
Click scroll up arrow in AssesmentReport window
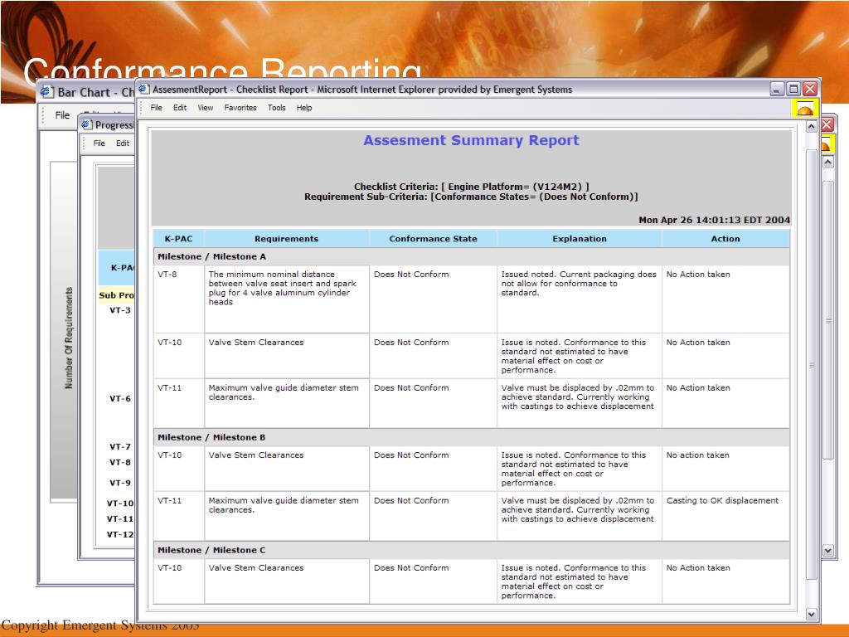point(811,127)
